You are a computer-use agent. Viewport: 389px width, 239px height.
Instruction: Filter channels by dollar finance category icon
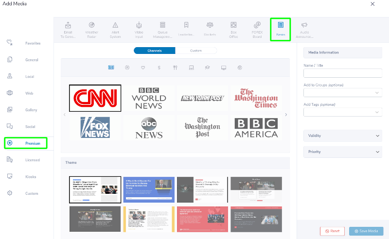point(159,68)
